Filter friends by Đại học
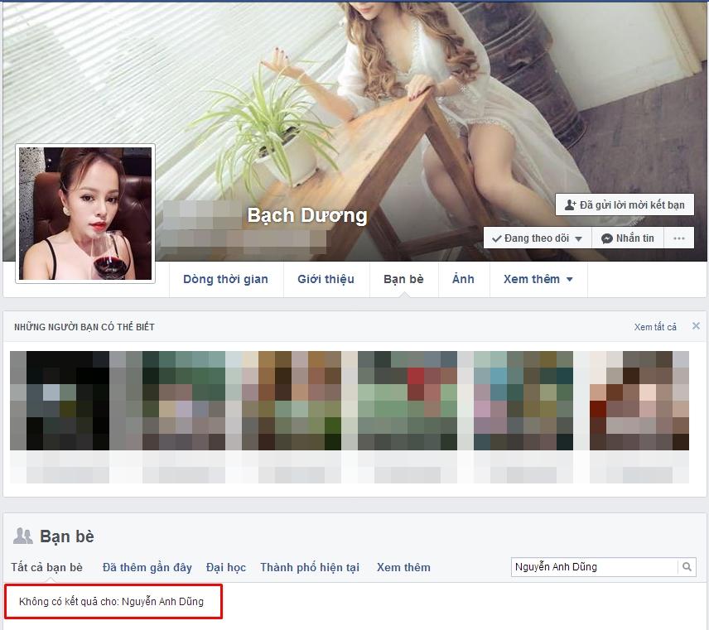The width and height of the screenshot is (709, 630). pos(226,567)
